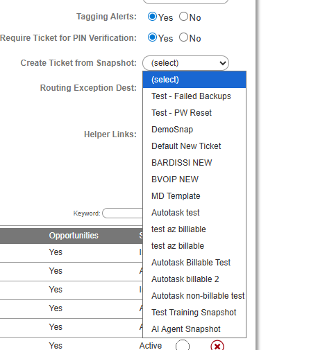Select Default New Ticket option
The width and height of the screenshot is (318, 350).
point(194,146)
